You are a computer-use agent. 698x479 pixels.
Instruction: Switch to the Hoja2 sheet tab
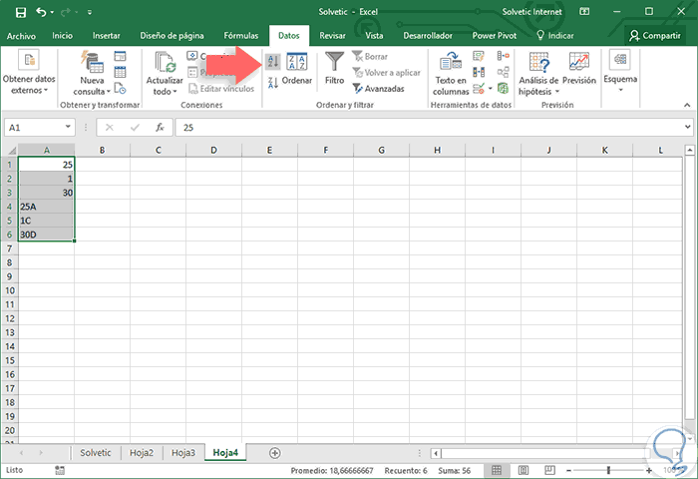pyautogui.click(x=142, y=453)
